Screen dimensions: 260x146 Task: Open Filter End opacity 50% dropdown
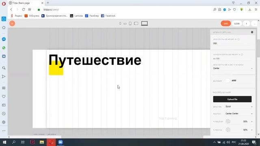coord(248,130)
